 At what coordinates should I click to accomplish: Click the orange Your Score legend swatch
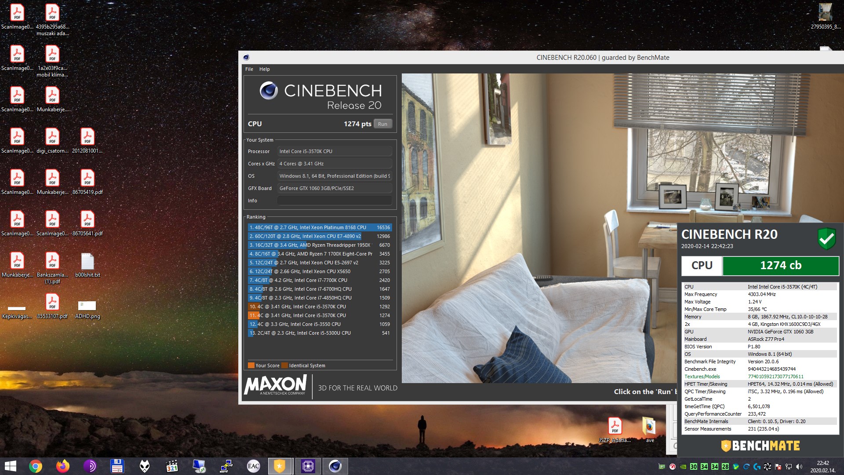[x=251, y=365]
